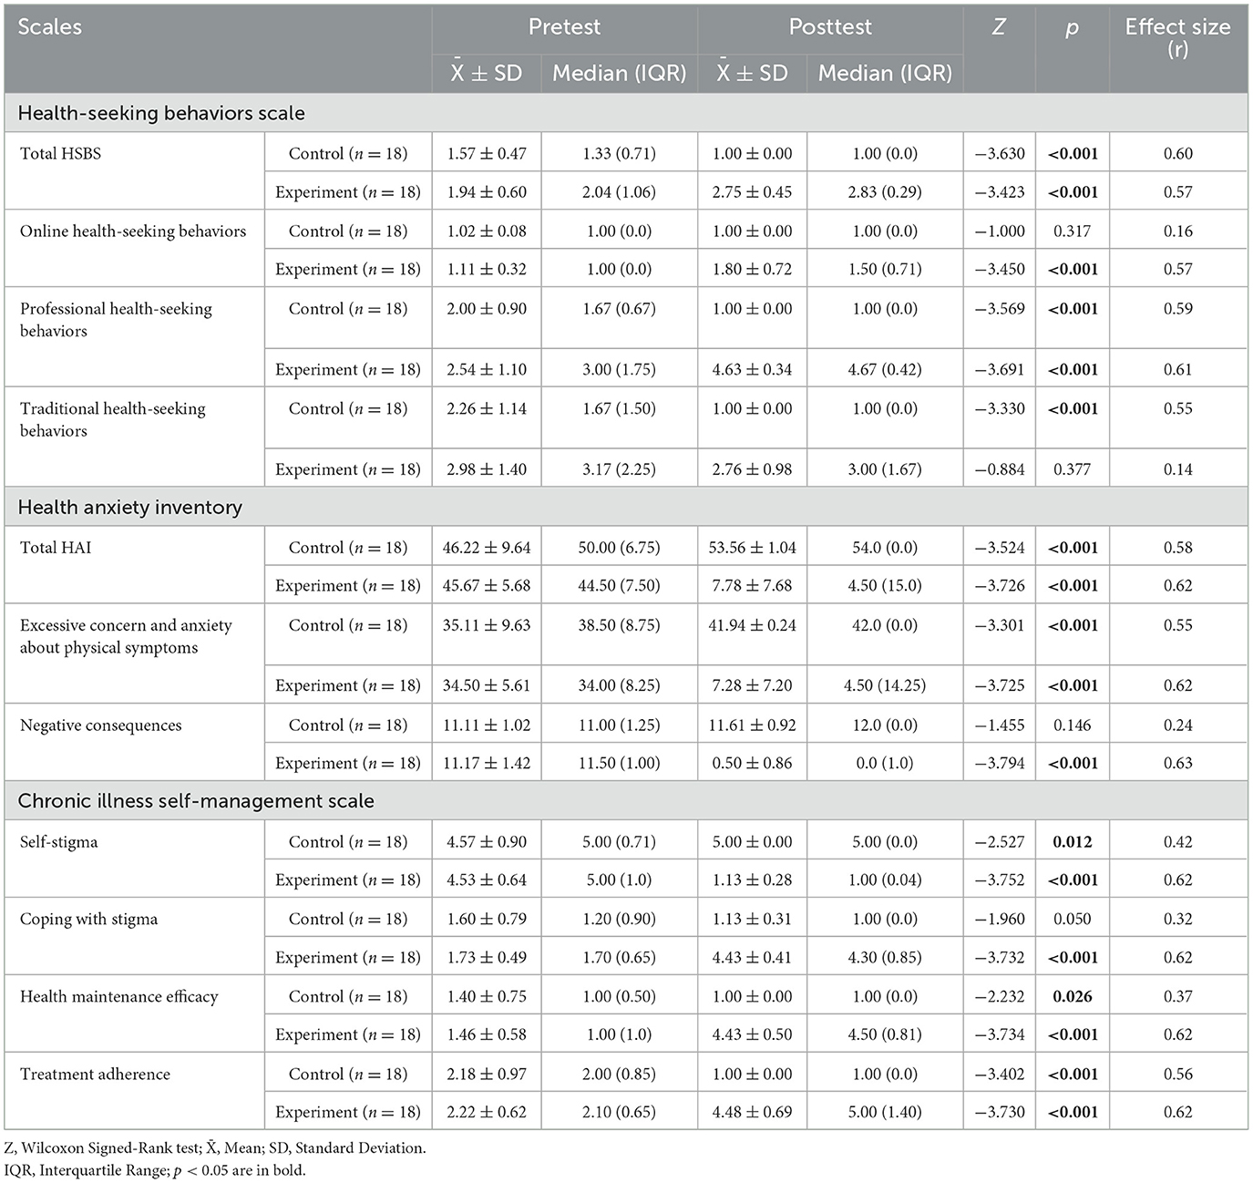Click the Scales column header

click(50, 27)
